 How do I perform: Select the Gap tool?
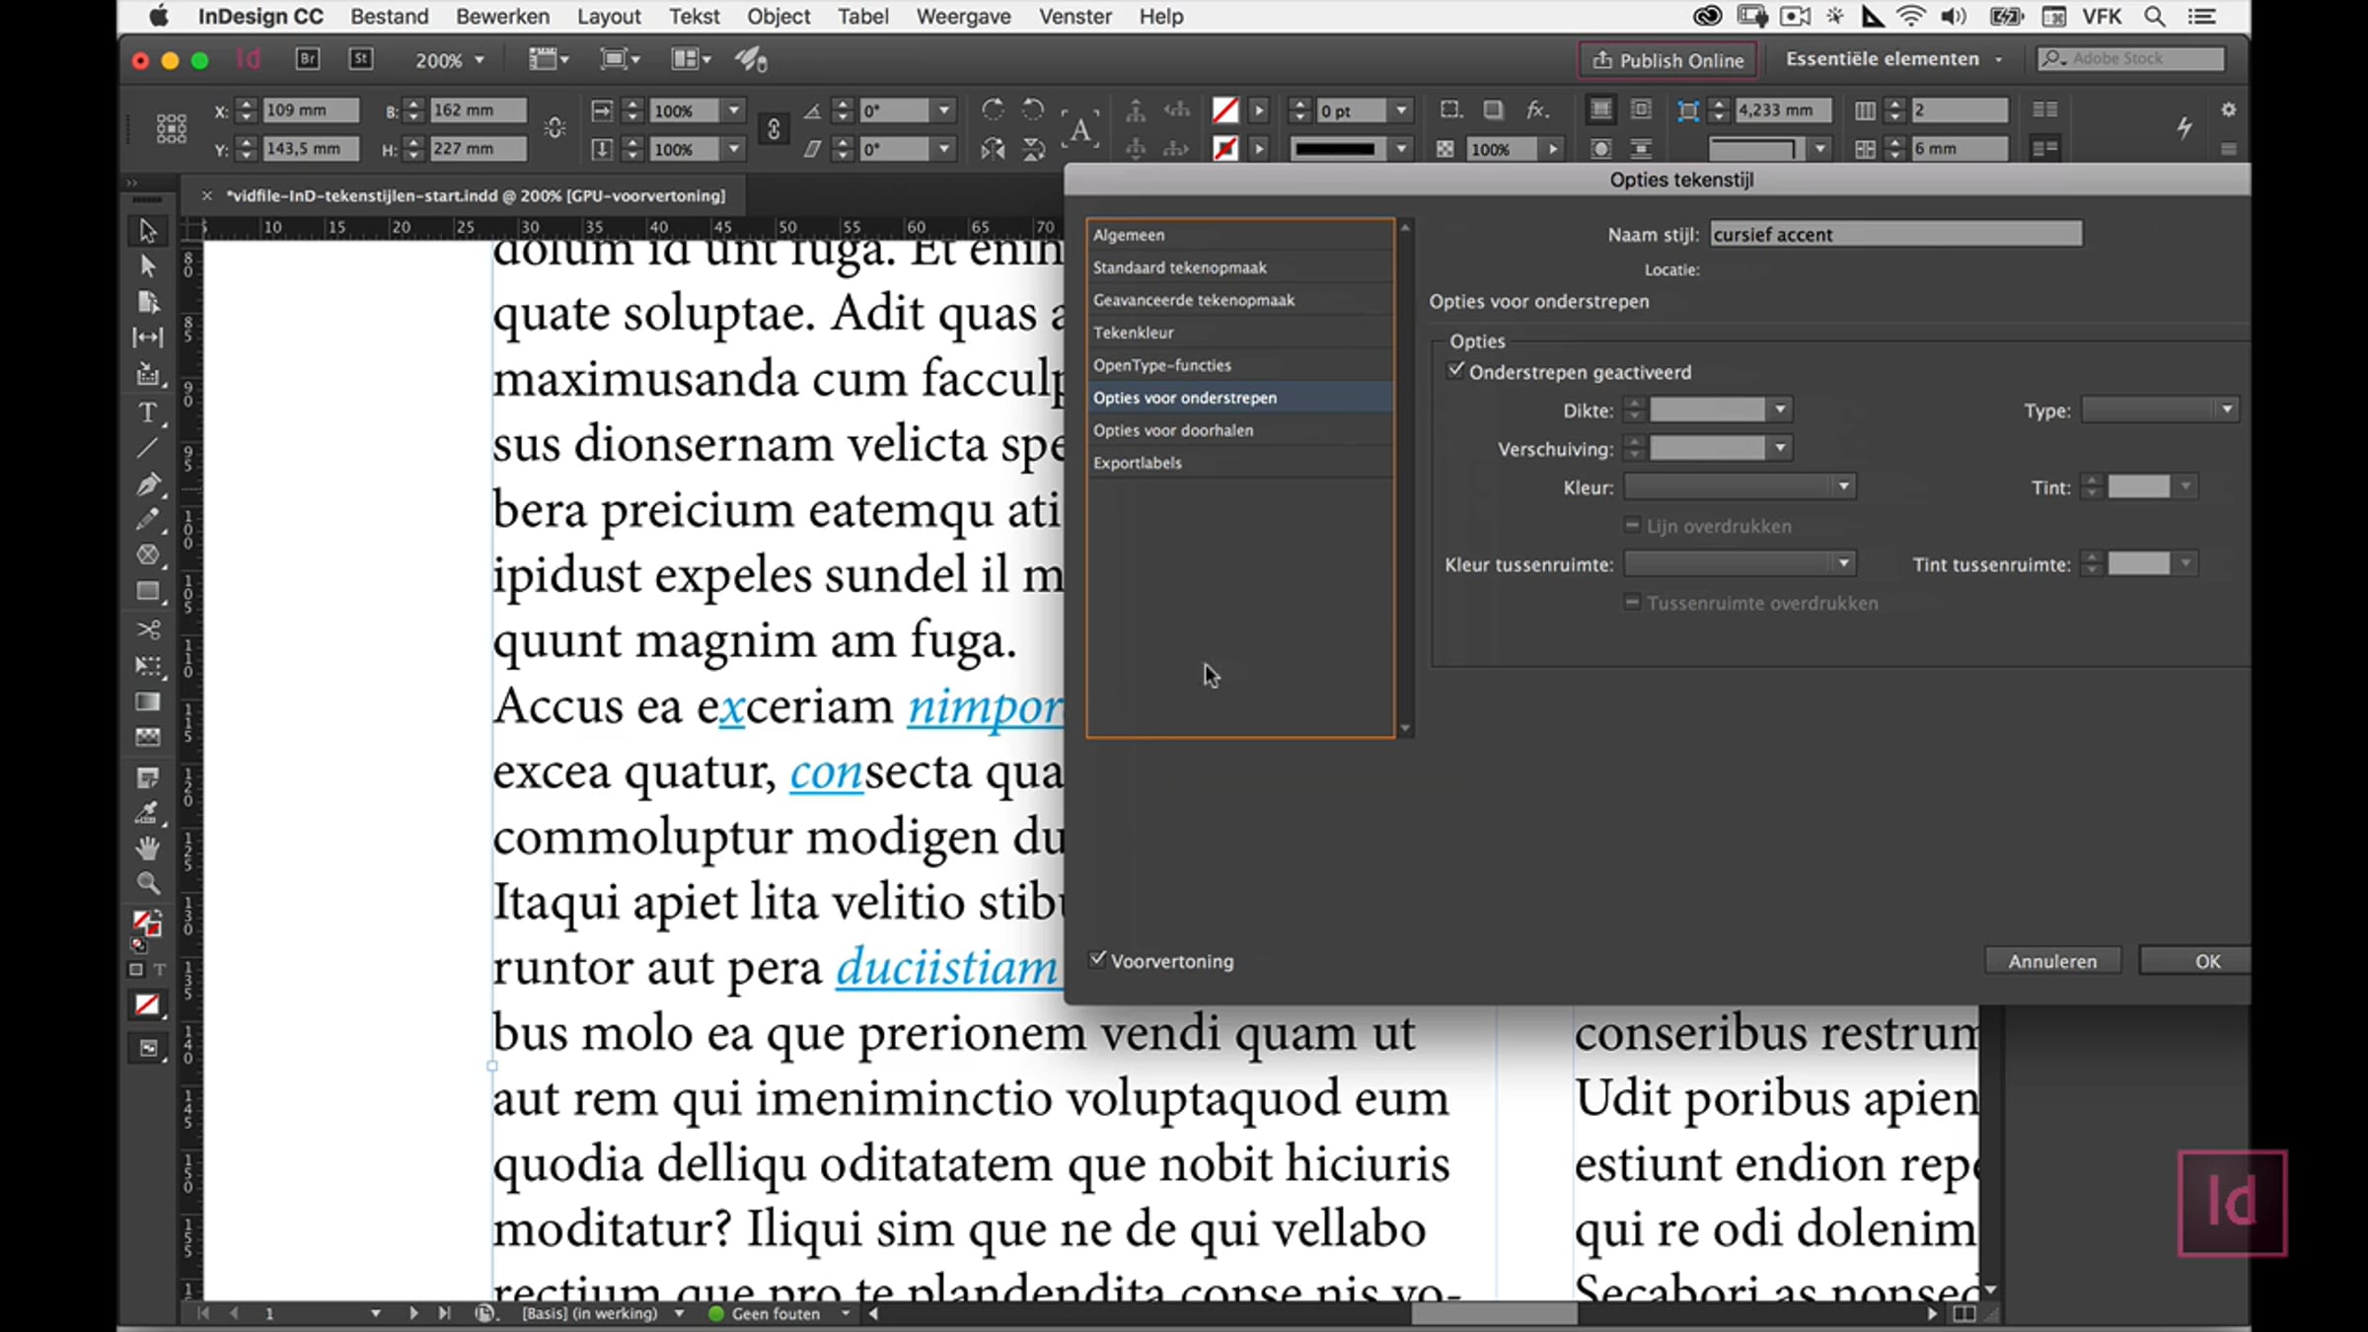click(147, 337)
